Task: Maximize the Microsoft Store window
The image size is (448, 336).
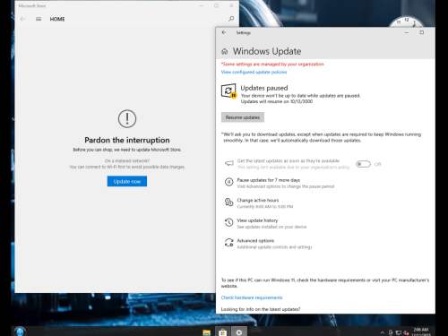Action: [216, 5]
